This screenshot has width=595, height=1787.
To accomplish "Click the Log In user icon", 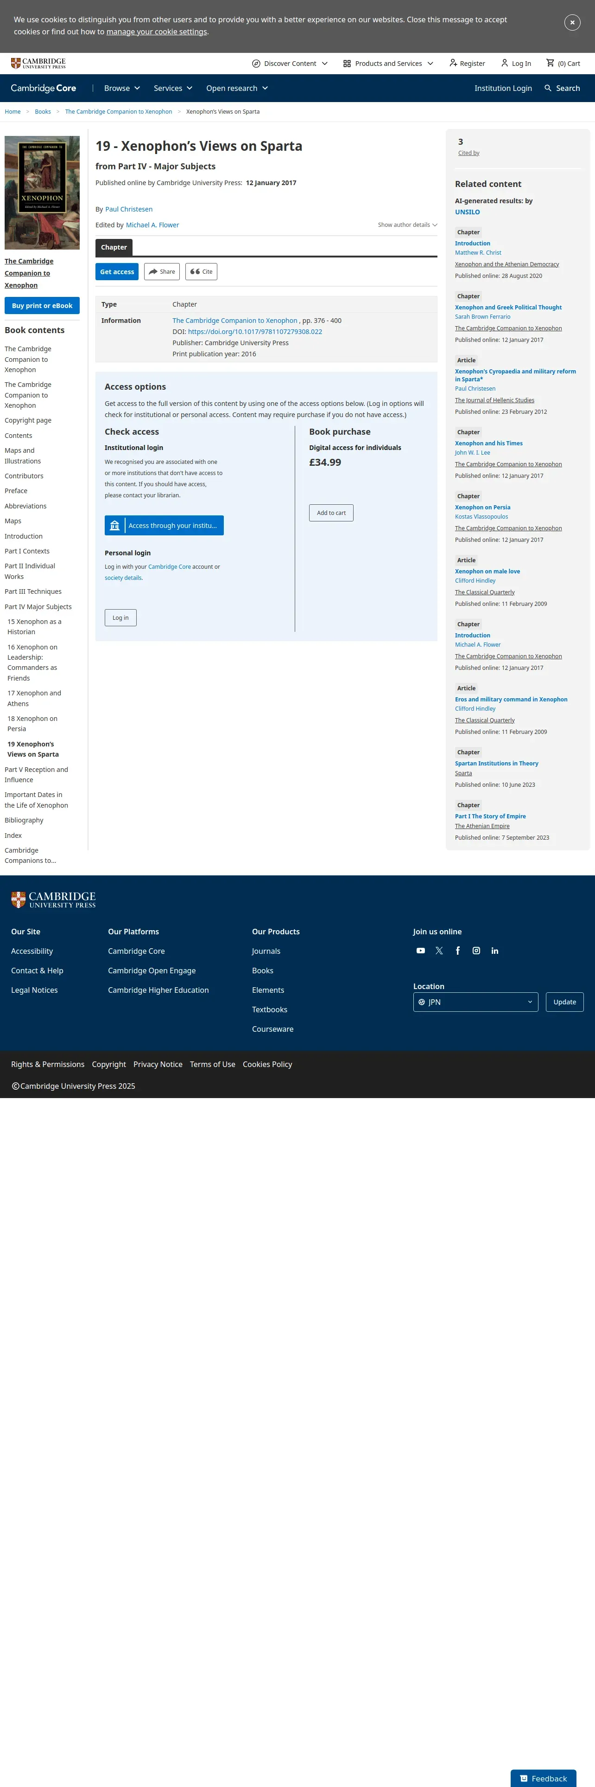I will [504, 63].
